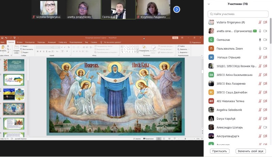The height and width of the screenshot is (157, 272).
Task: Toggle microphone icon for Victoria Grigoryeva (Я)
Action: click(260, 22)
